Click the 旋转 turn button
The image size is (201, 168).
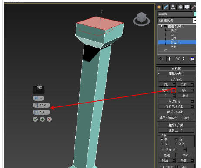(186, 117)
